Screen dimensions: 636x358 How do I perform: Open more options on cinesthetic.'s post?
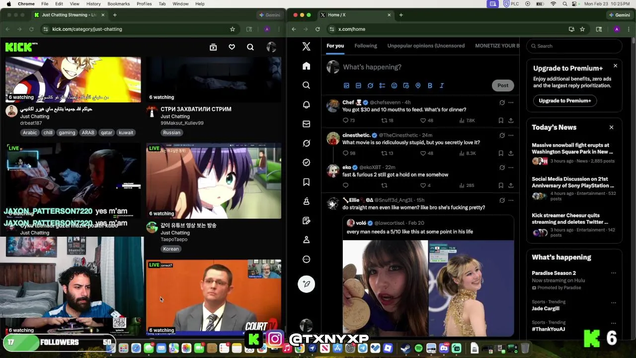coord(511,135)
